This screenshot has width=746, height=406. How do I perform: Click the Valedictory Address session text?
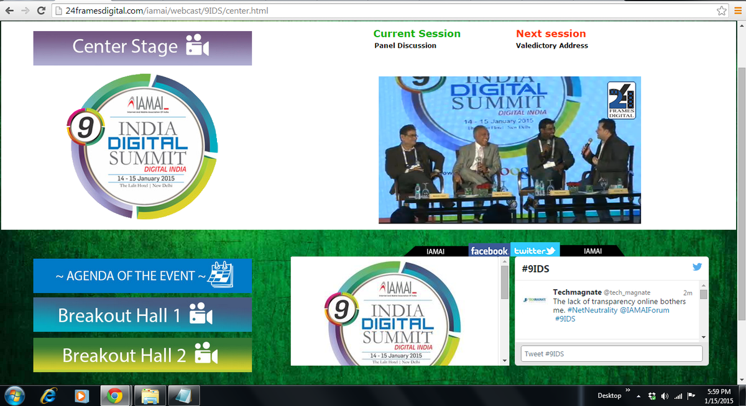click(x=552, y=45)
